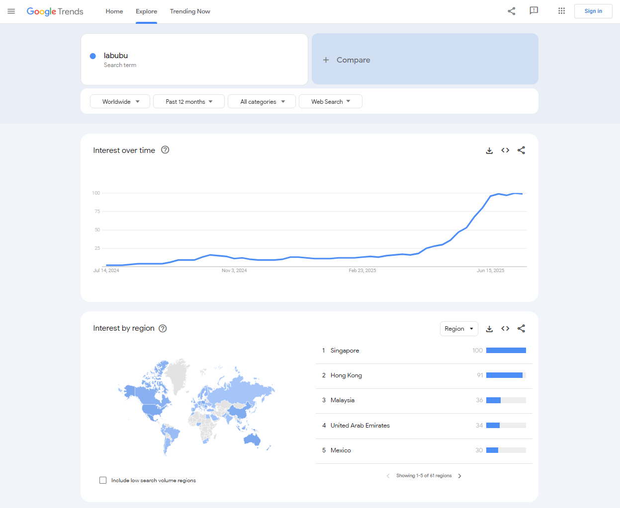The height and width of the screenshot is (508, 620).
Task: Open the Web Search type dropdown
Action: tap(331, 101)
